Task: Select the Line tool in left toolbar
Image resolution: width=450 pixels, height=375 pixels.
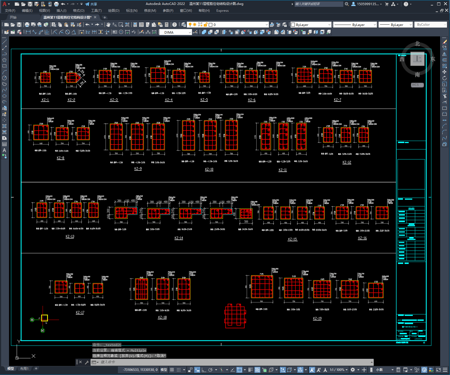Action: tap(4, 42)
